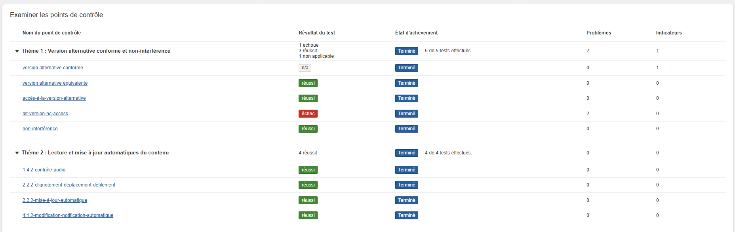Click Terminé badge in Thème 2 header row

(x=406, y=153)
